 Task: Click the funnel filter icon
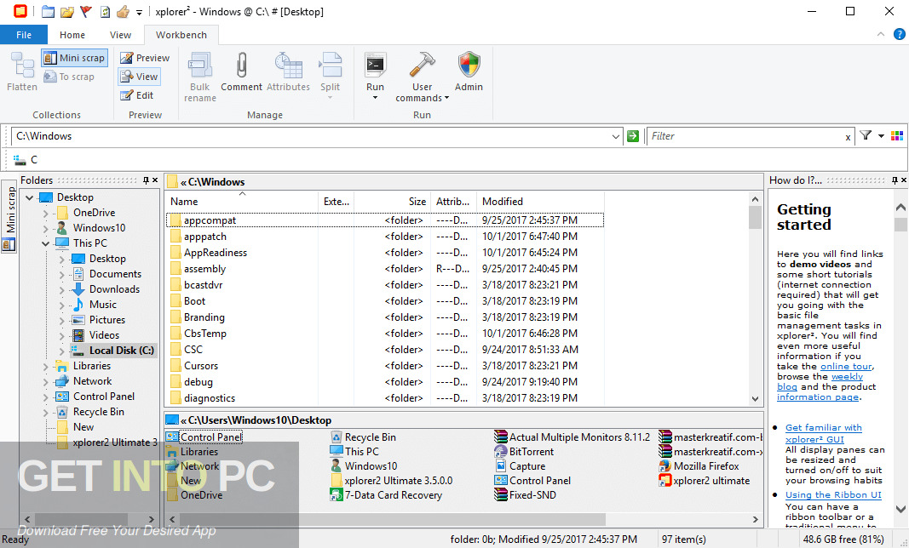[866, 135]
